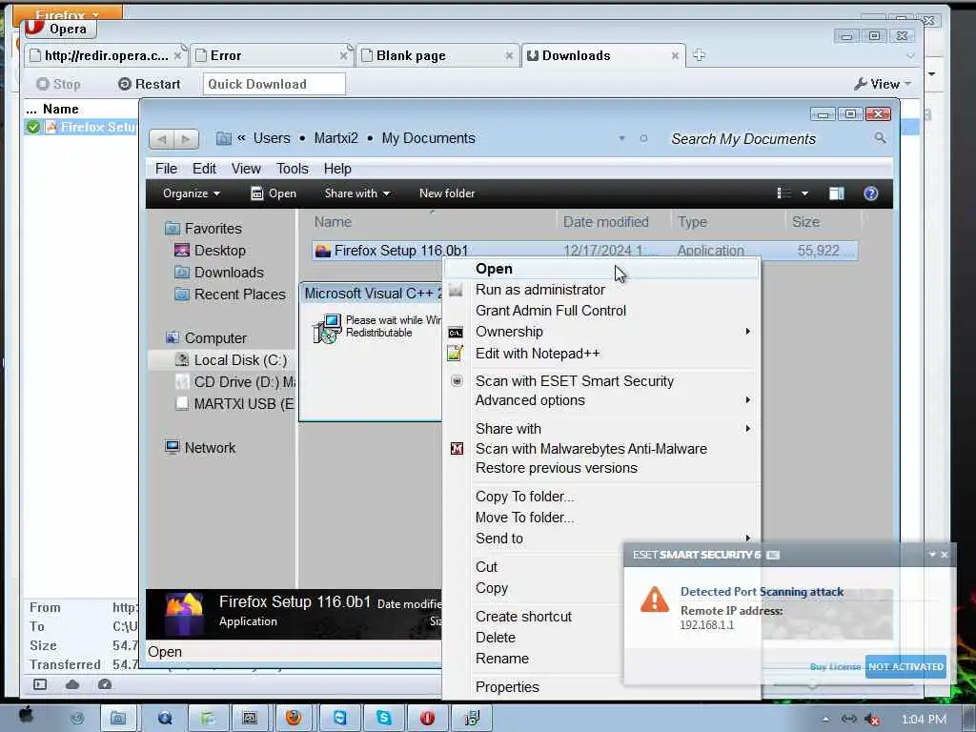Click the blue Help question mark icon

click(871, 193)
